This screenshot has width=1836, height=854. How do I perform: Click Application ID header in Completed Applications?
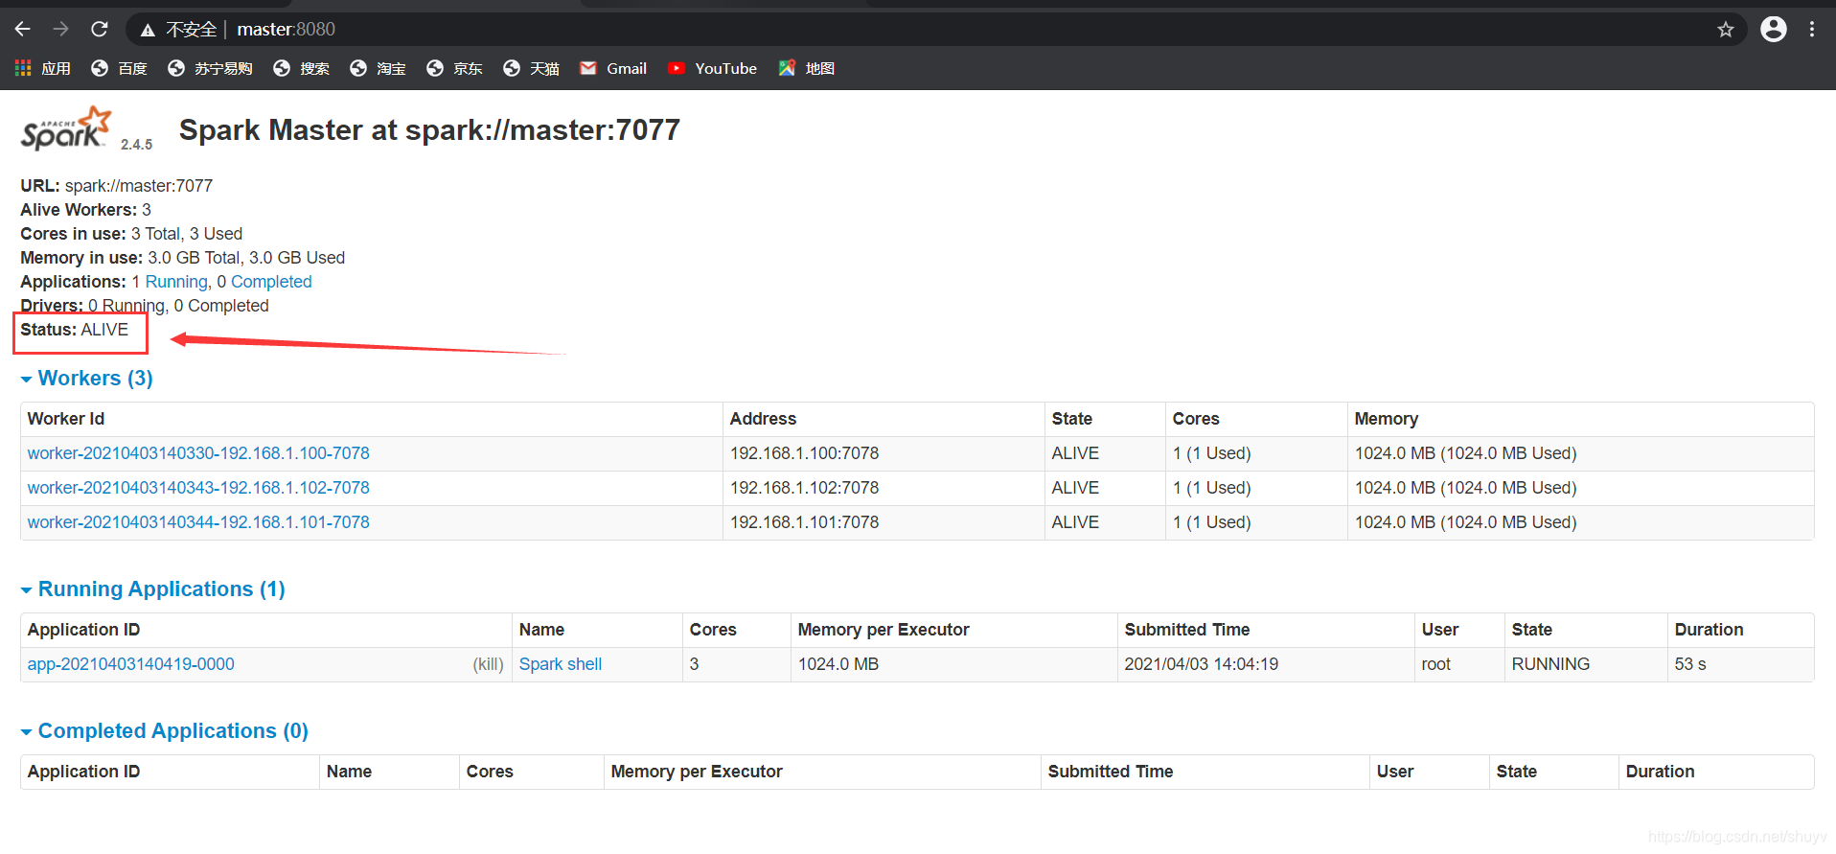coord(83,772)
